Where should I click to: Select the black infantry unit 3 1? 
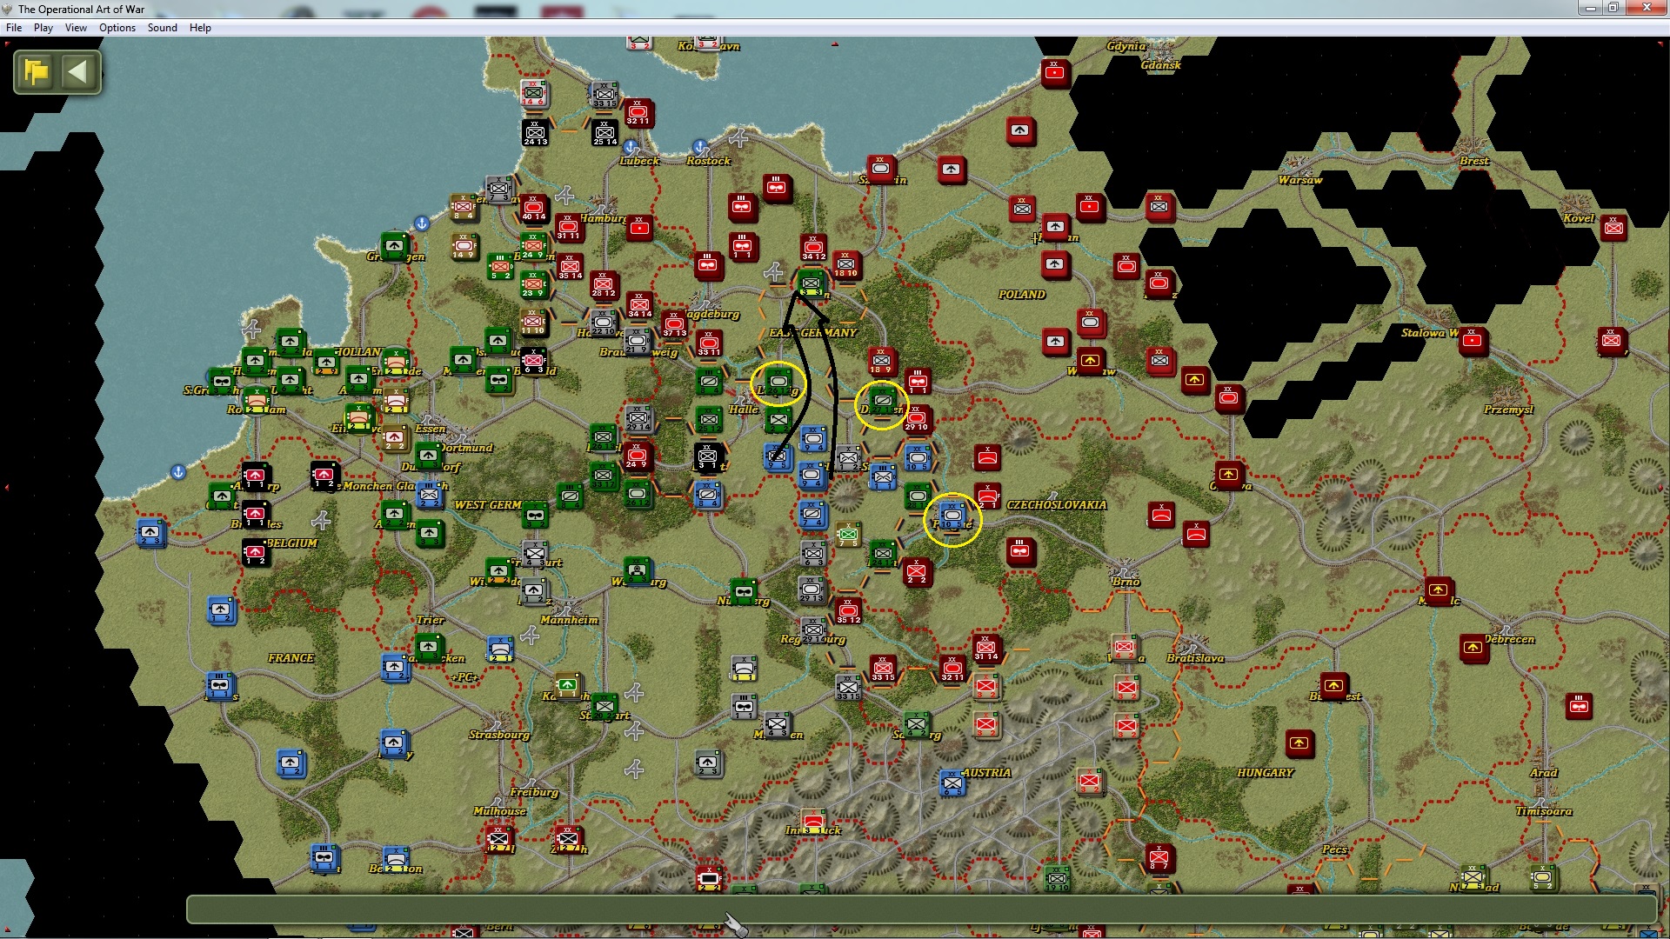pos(708,457)
